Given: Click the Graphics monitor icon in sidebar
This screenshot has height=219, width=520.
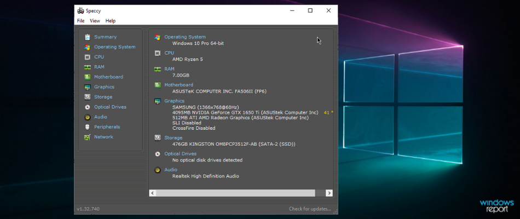Looking at the screenshot, I should coord(87,87).
